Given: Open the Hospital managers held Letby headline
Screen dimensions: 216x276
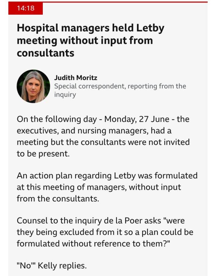Looking at the screenshot, I should 90,40.
